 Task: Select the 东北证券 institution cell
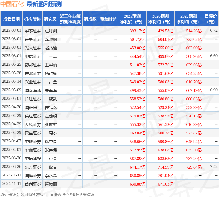point(33,73)
